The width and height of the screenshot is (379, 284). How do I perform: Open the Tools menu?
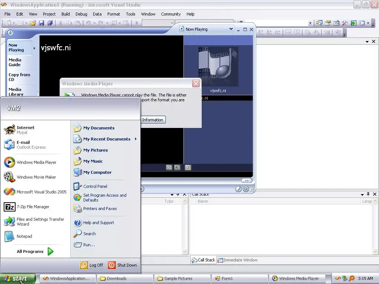pos(131,14)
